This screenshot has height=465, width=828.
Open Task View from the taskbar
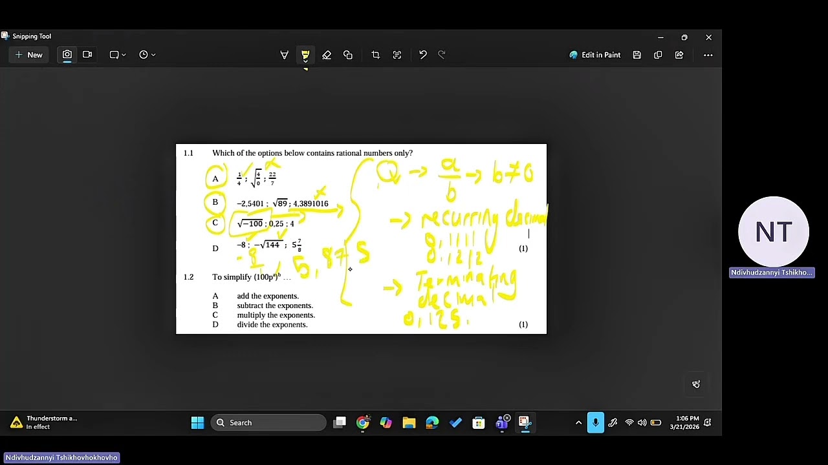click(x=340, y=422)
